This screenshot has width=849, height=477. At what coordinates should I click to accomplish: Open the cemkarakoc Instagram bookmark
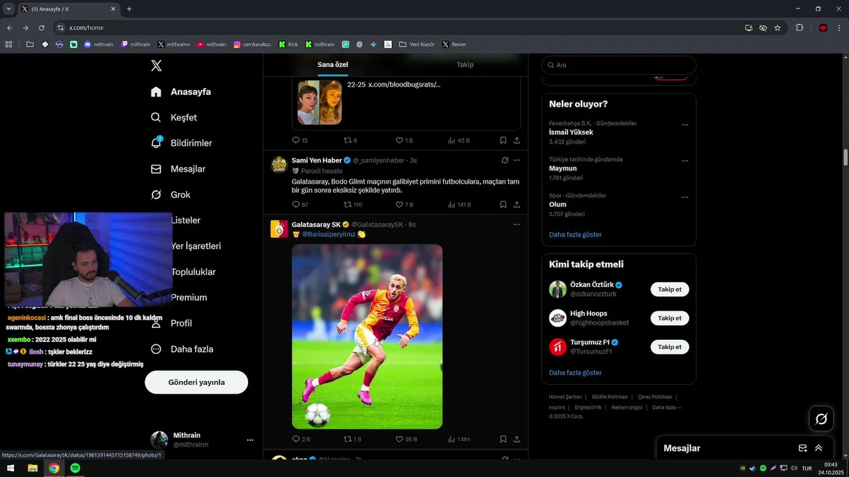click(253, 44)
